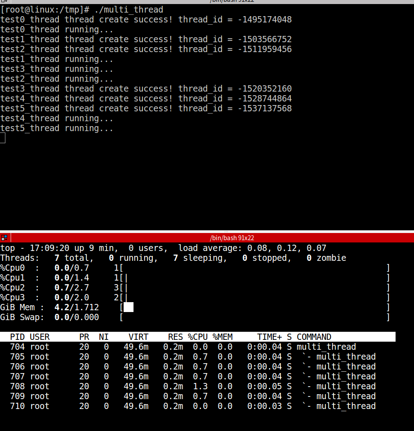414x431 pixels.
Task: Click the USER column header in top
Action: coord(40,337)
